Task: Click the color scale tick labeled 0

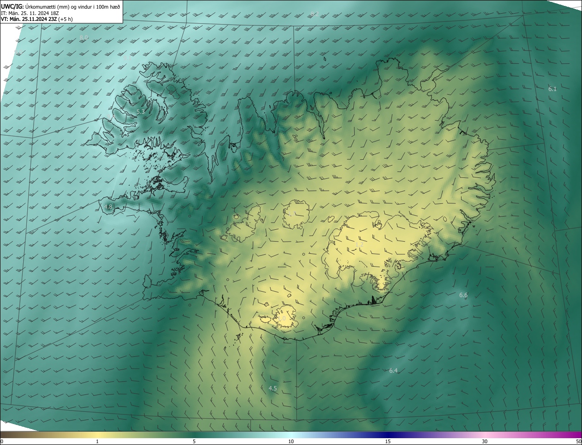Action: pyautogui.click(x=2, y=442)
